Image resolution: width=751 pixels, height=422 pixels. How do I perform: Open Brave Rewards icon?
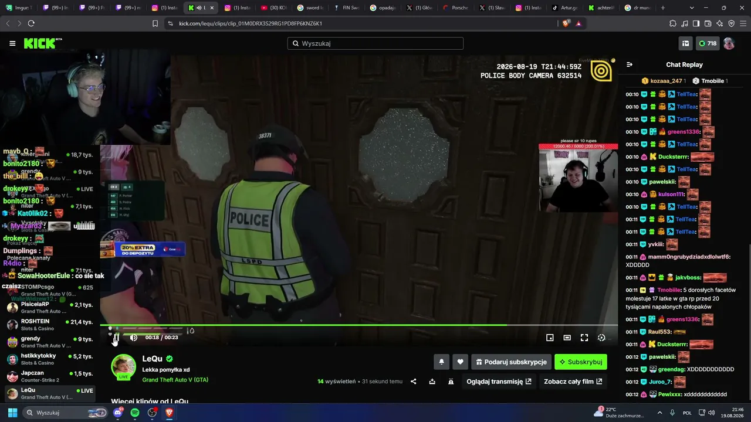(x=579, y=23)
